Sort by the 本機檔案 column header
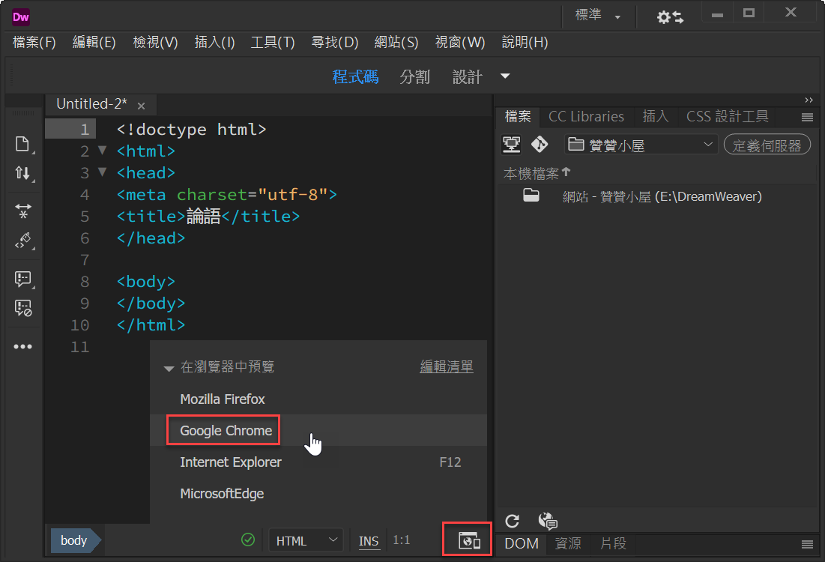This screenshot has width=825, height=562. pos(537,173)
